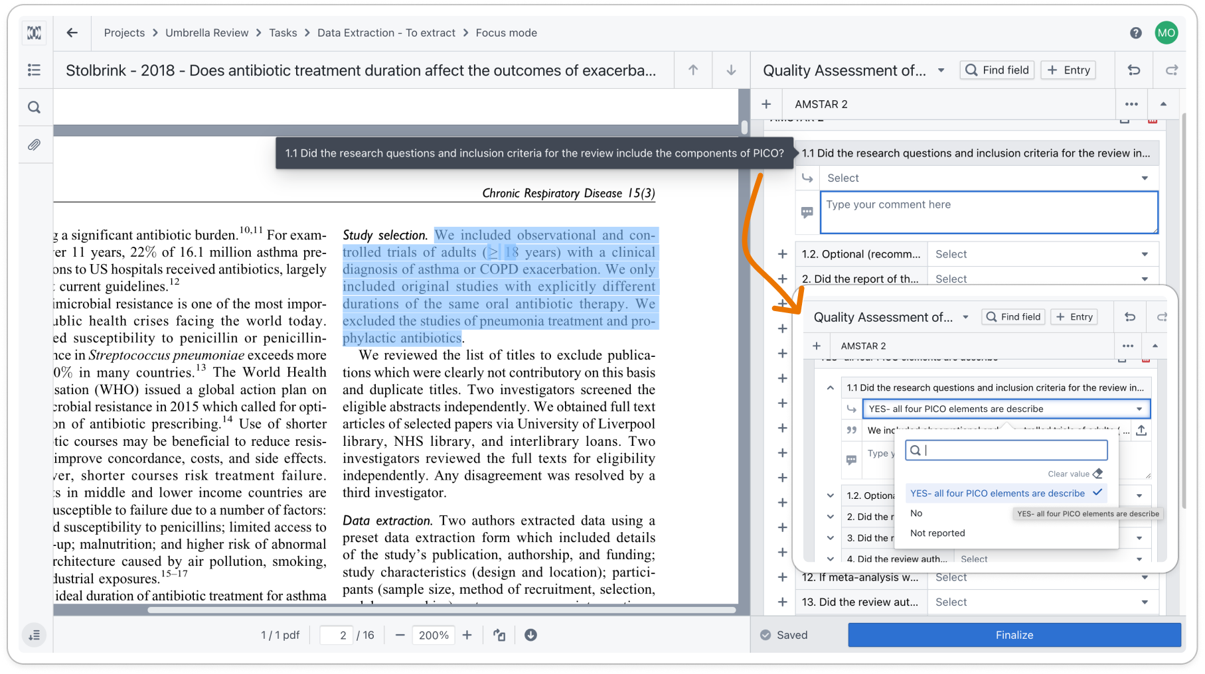Screen dimensions: 1205x674
Task: Go to the Umbrella Review breadcrumb
Action: 206,33
